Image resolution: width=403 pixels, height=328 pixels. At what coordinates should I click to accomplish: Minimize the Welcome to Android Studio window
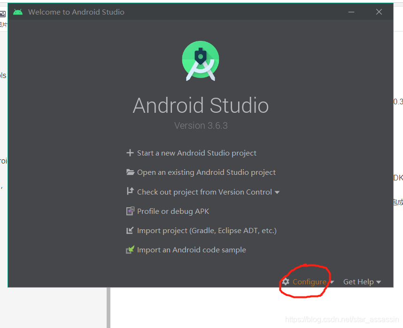pos(351,12)
